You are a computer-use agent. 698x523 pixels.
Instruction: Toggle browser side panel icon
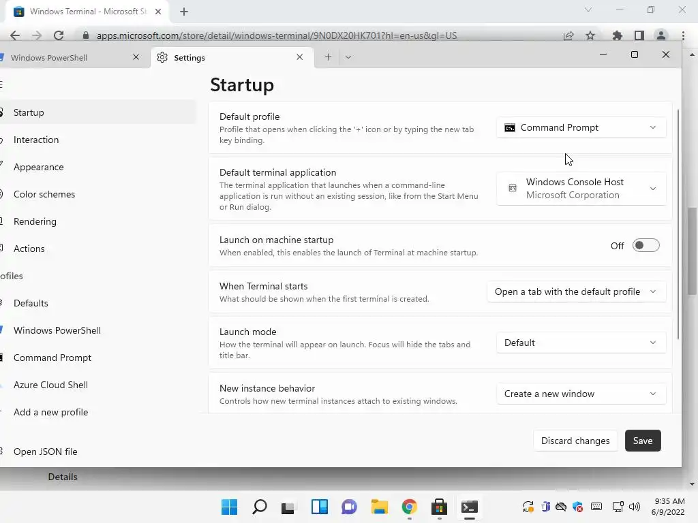tap(639, 35)
